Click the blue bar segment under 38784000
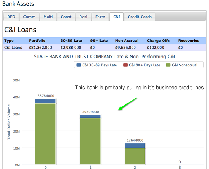The width and height of the screenshot is (209, 169). 45,101
